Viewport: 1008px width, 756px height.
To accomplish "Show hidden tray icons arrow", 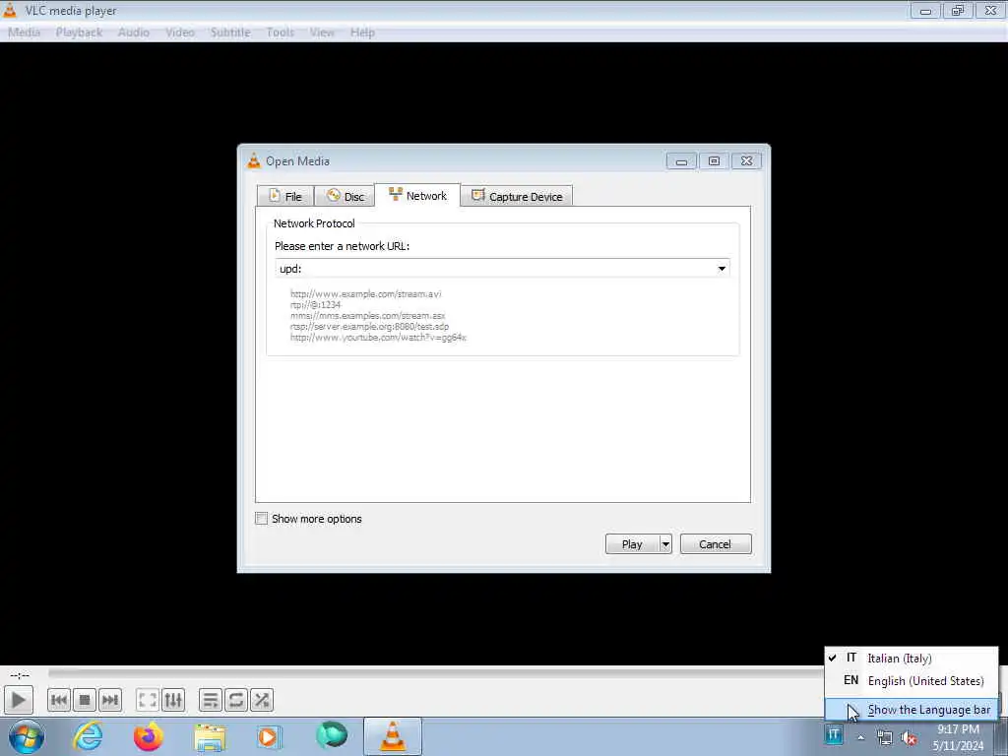I will tap(860, 737).
